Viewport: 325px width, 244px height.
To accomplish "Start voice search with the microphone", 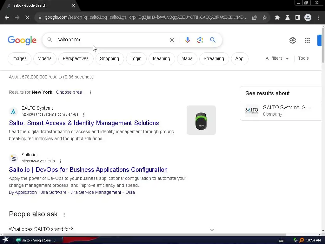I will click(188, 40).
